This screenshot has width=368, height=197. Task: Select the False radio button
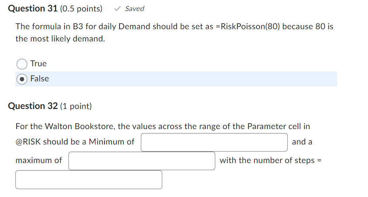point(22,79)
